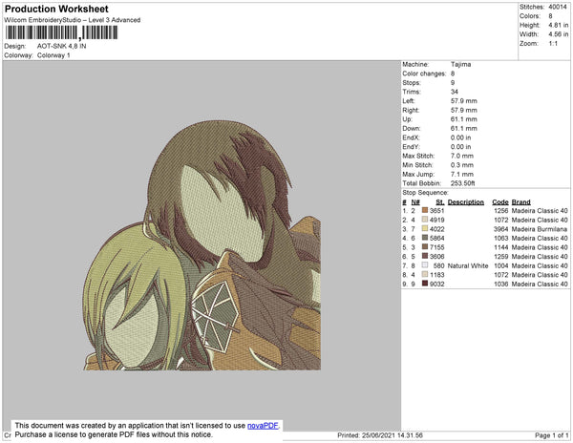Click code '1063' in row 4
This screenshot has width=573, height=443.
coord(501,238)
